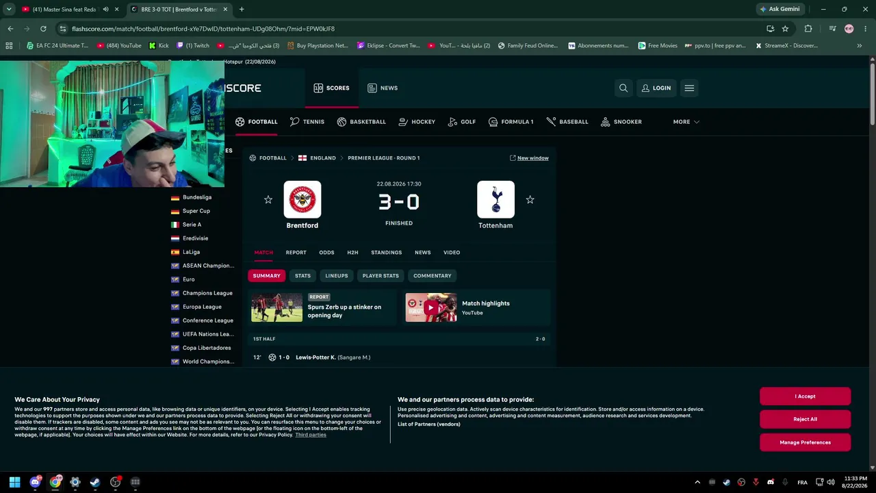Screen dimensions: 876x493
Task: Open the Twitch bookmark
Action: 193,46
